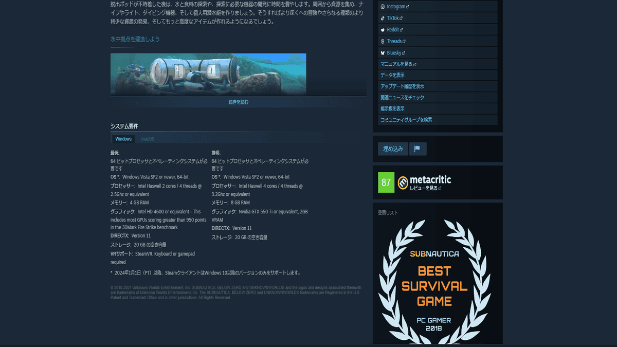617x347 pixels.
Task: Click the external-link arrow beside マニュアルを見る
Action: coord(414,64)
